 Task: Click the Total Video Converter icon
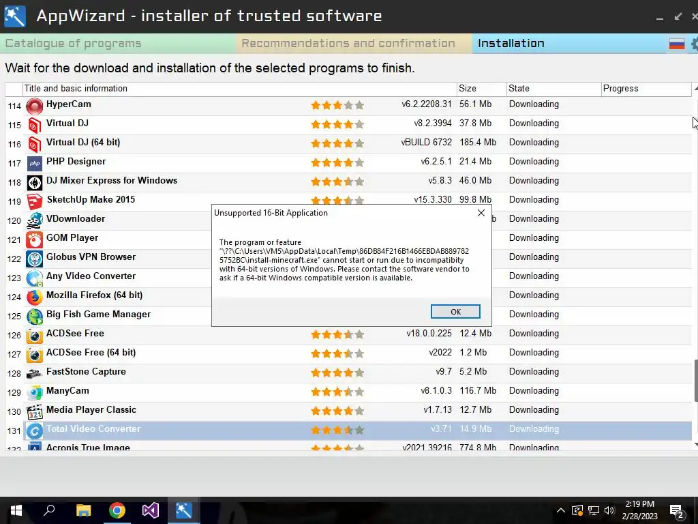34,431
